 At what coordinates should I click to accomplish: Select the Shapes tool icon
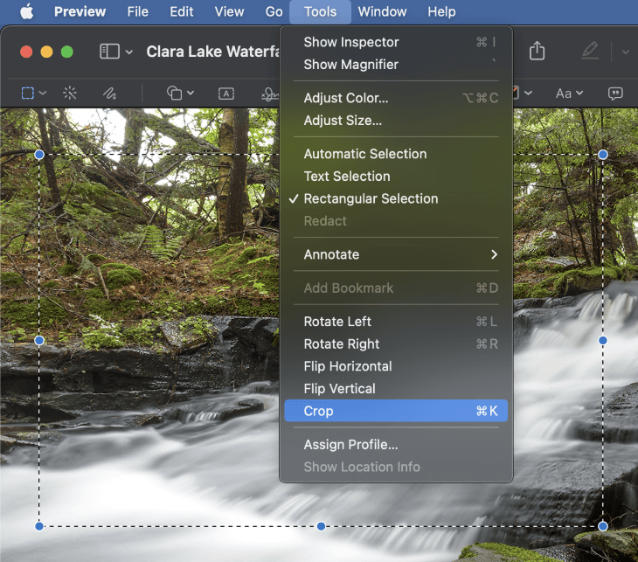pyautogui.click(x=174, y=94)
